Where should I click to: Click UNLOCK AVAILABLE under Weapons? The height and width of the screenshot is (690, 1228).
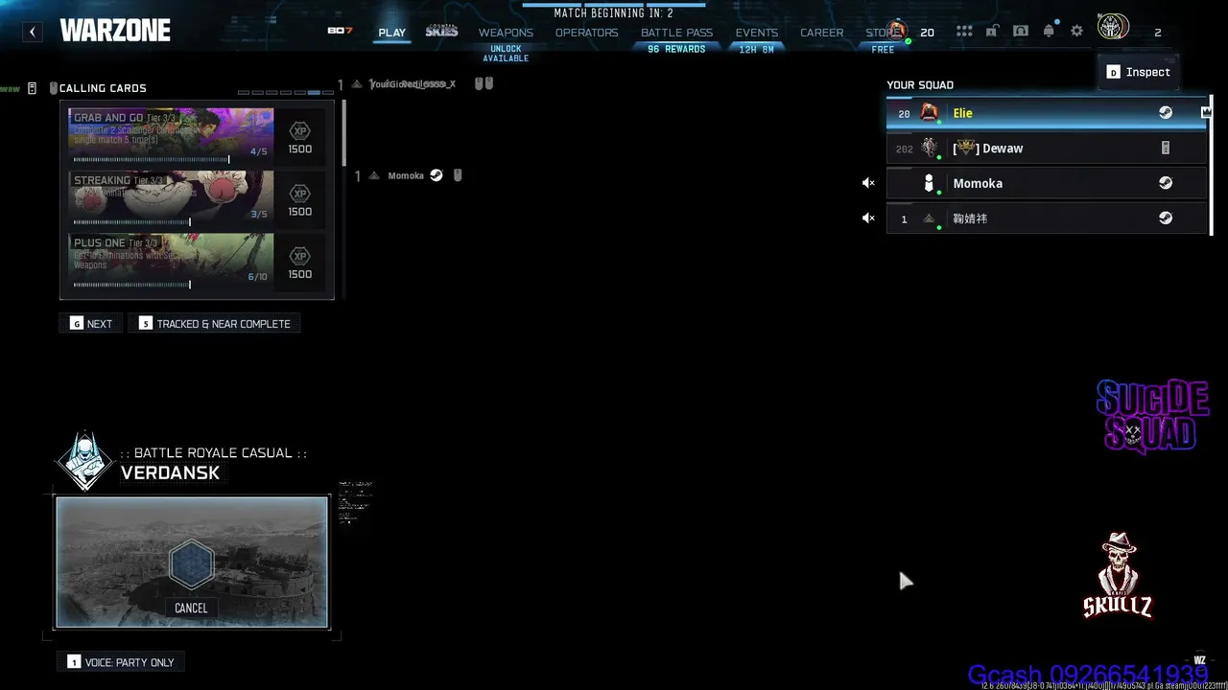(x=506, y=54)
